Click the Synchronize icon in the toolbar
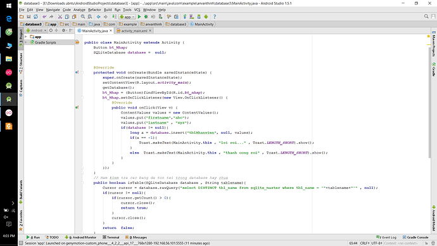The width and height of the screenshot is (437, 246). (x=35, y=16)
